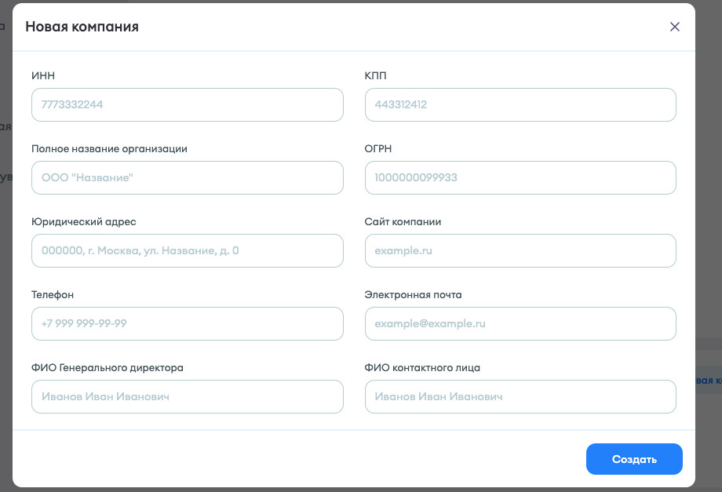722x492 pixels.
Task: Select the full organization name input field
Action: (187, 178)
